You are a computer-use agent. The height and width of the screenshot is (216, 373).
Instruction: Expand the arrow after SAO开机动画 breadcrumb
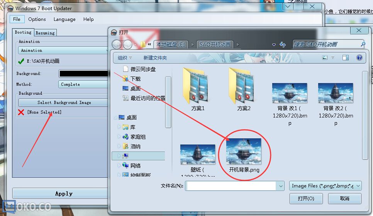[237, 44]
